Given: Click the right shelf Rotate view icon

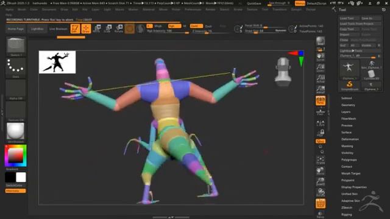Looking at the screenshot, I should pos(321,193).
